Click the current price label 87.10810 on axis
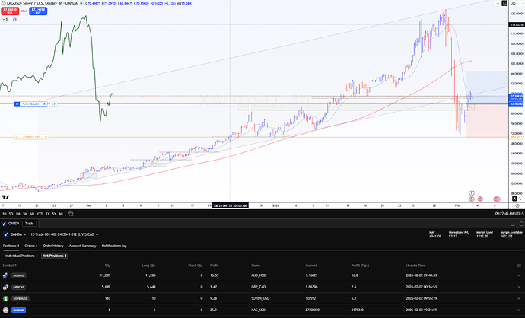The width and height of the screenshot is (525, 318). pyautogui.click(x=515, y=96)
